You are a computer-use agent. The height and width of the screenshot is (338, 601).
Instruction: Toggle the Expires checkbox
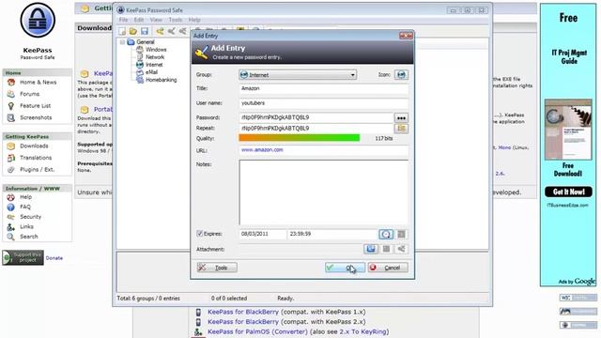point(199,234)
